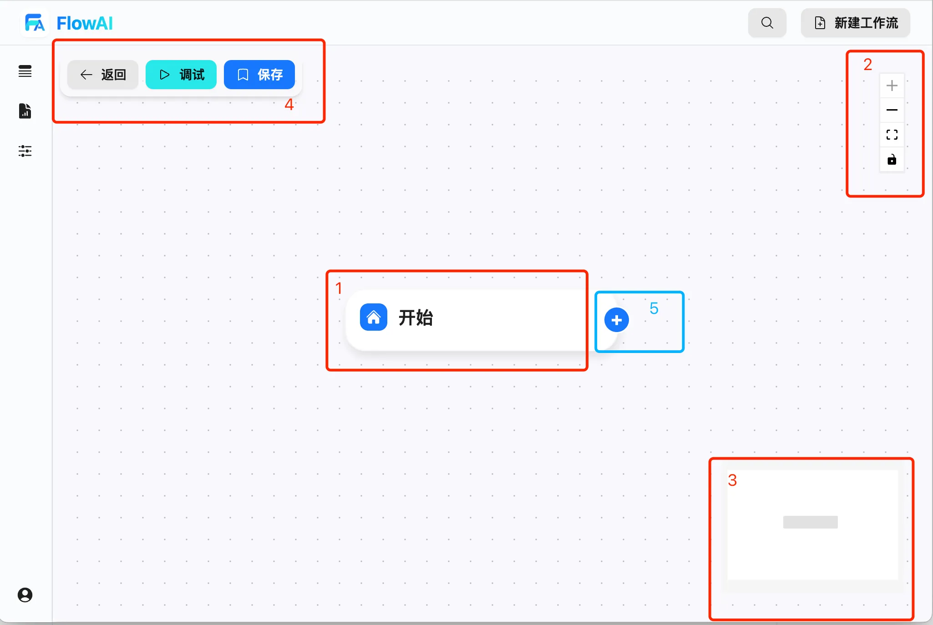
Task: Click the home icon on 开始 node
Action: [374, 317]
